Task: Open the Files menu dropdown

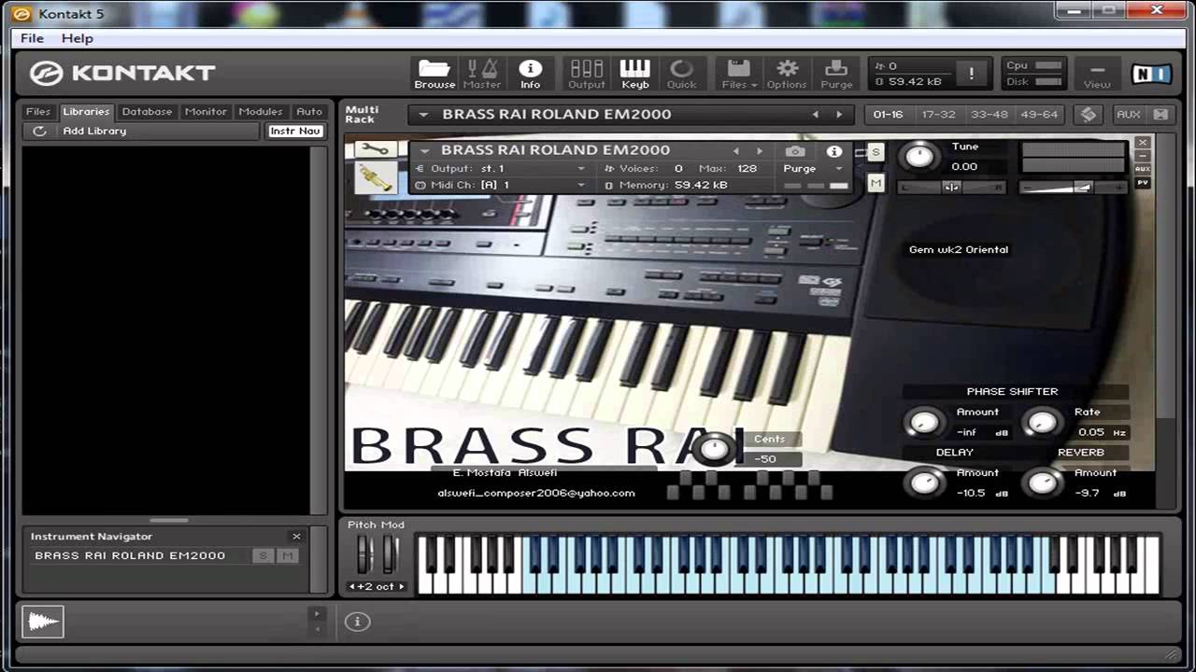Action: [738, 74]
